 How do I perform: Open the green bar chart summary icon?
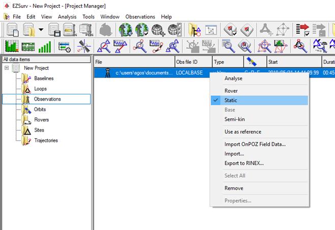[12, 46]
